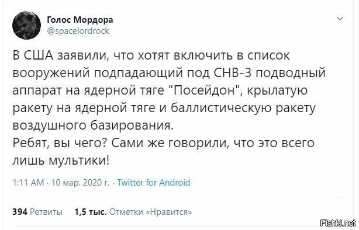Click "Ребят, вы чего?" text line
Image resolution: width=359 pixels, height=230 pixels.
(x=60, y=144)
